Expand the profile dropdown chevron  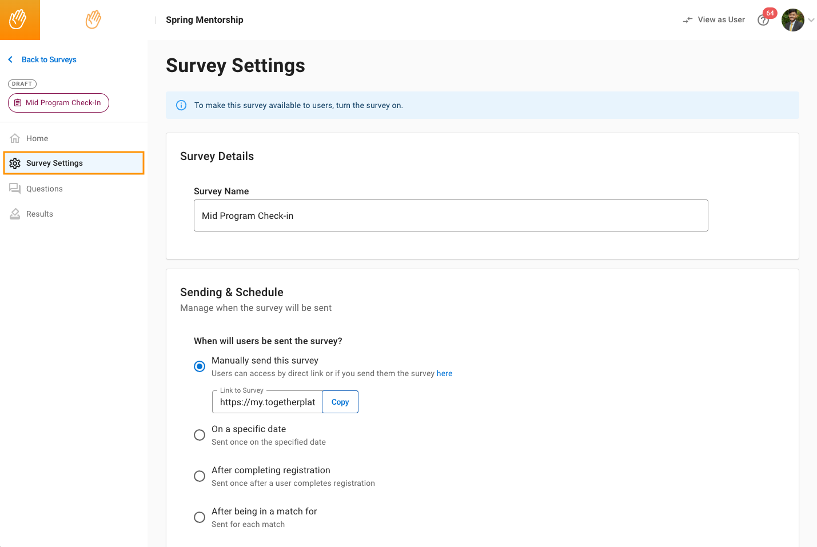click(x=811, y=20)
